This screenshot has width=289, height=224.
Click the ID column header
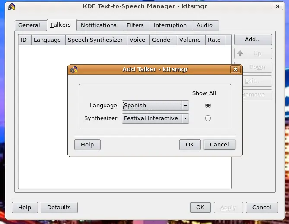tap(25, 40)
